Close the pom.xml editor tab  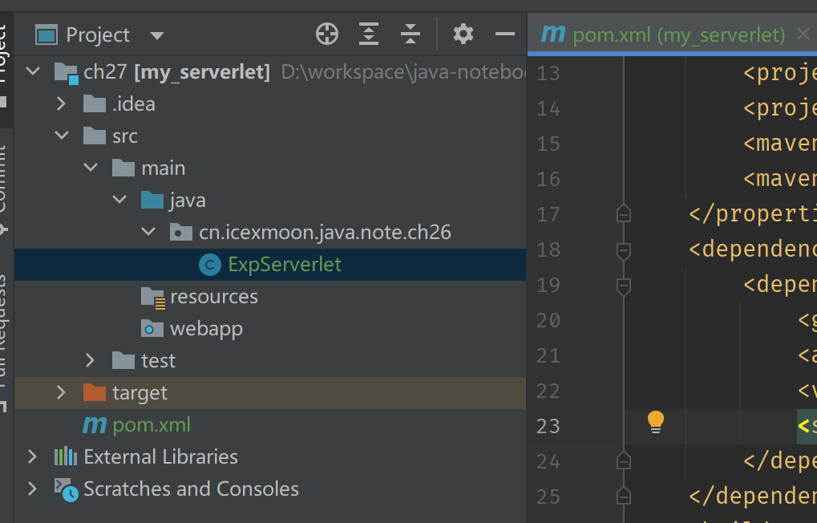[804, 34]
